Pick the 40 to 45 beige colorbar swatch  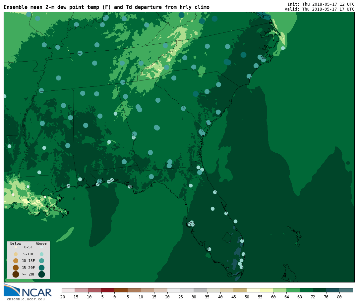tap(227, 290)
